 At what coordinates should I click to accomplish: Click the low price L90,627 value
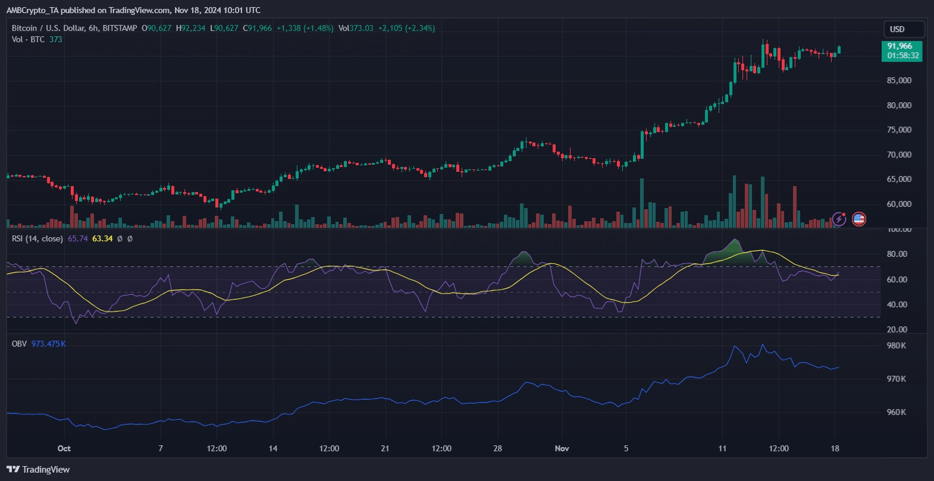point(224,28)
